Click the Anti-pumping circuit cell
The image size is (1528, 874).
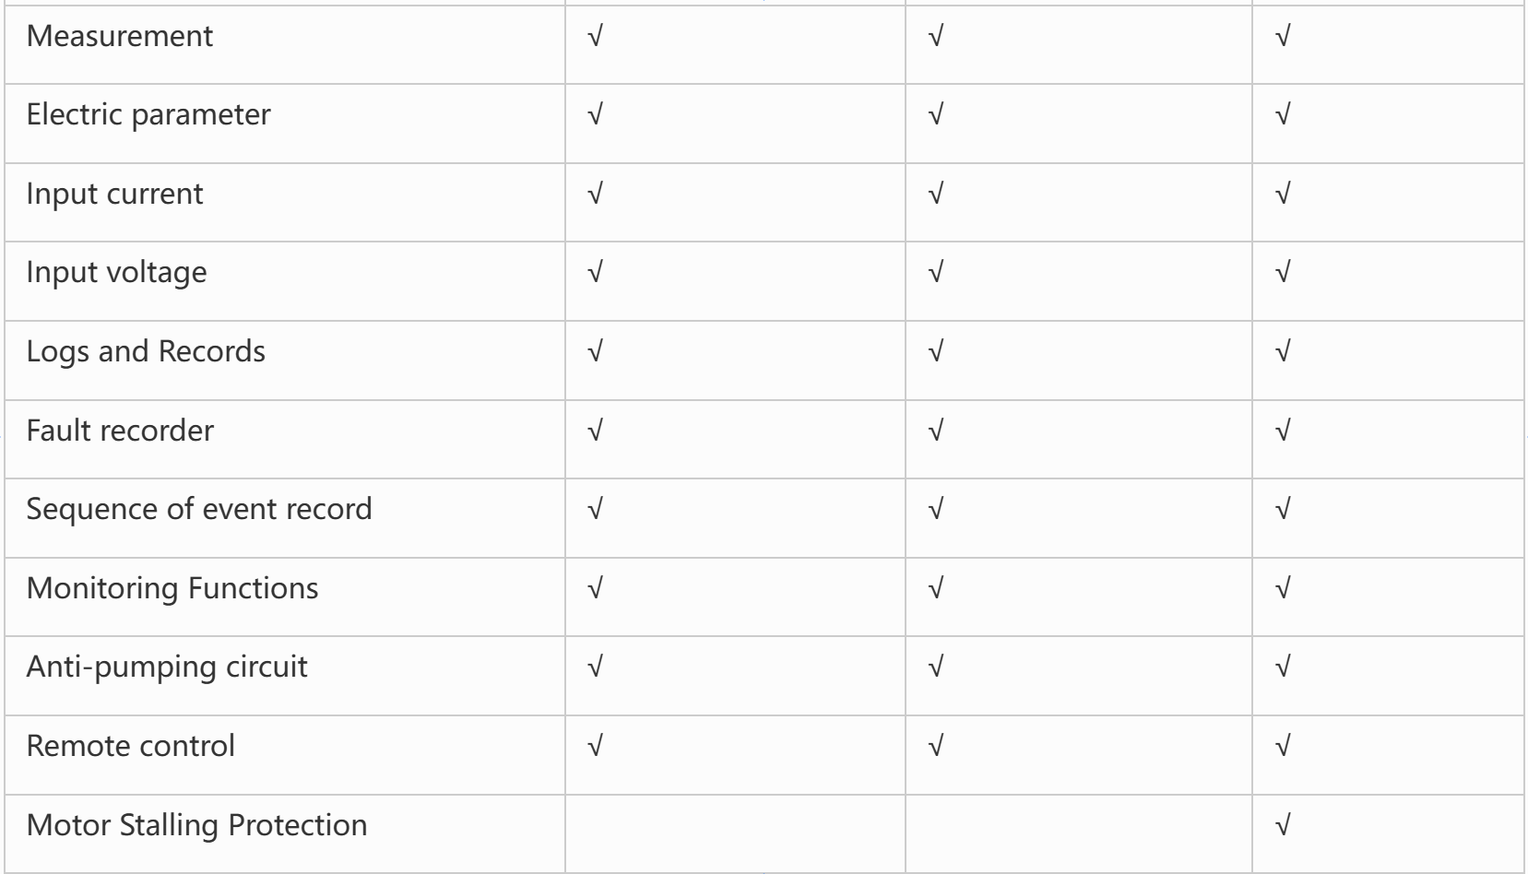pos(167,667)
